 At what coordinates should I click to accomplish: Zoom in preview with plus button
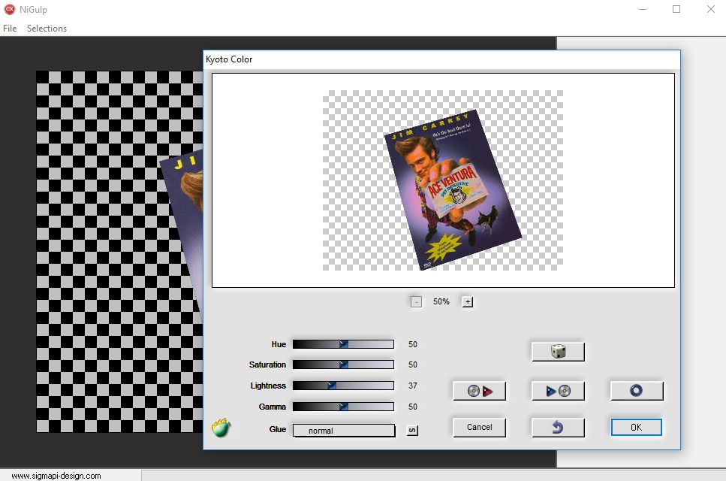468,301
